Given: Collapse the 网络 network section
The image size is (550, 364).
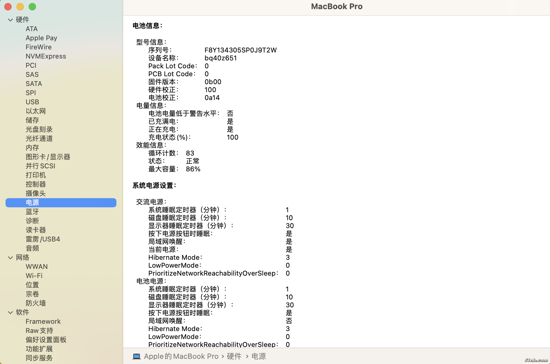Looking at the screenshot, I should pos(10,258).
